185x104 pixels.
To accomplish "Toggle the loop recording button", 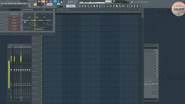I will click(51, 1).
